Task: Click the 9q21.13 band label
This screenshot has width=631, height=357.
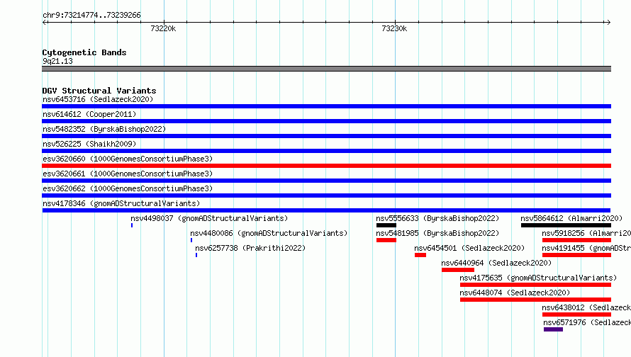Action: pyautogui.click(x=57, y=61)
